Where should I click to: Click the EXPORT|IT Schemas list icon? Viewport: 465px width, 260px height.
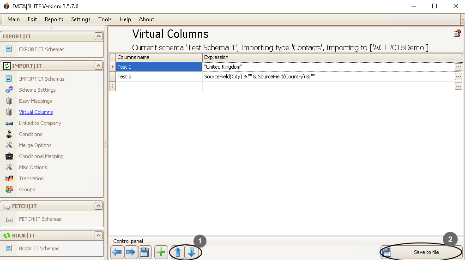coord(9,49)
